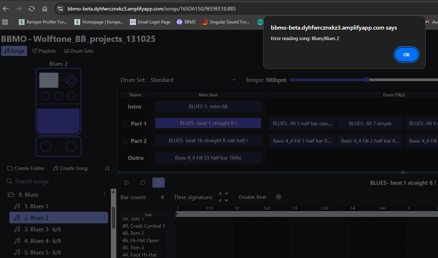
Task: Click the drag handle next to Part 1
Action: 125,124
